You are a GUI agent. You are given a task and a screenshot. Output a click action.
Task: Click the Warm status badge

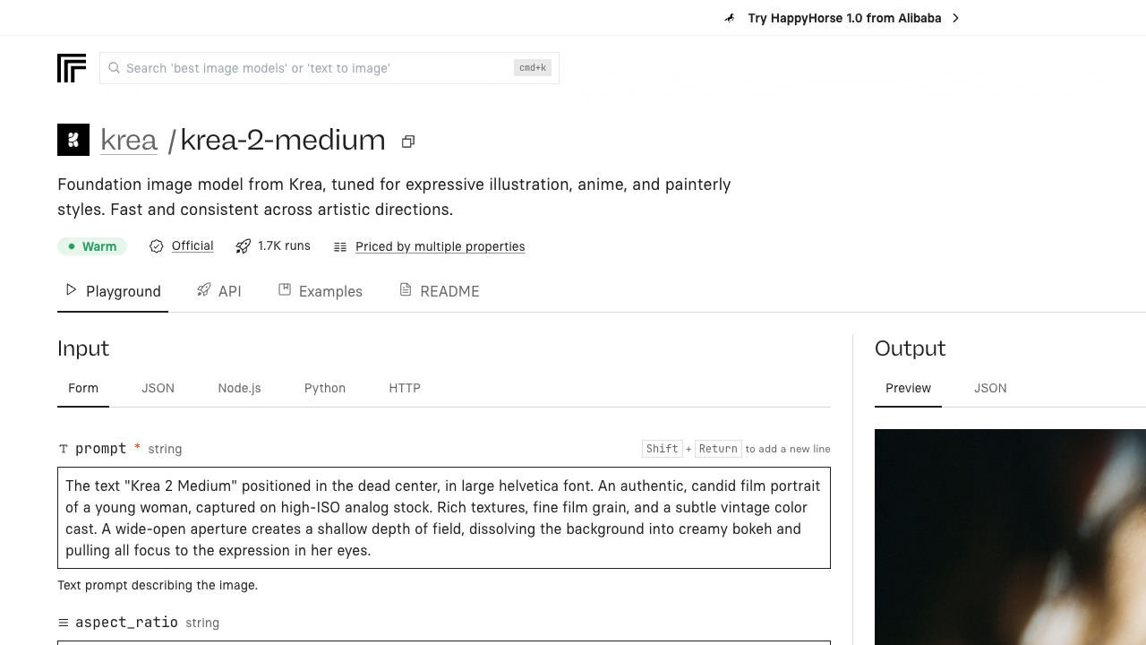92,246
